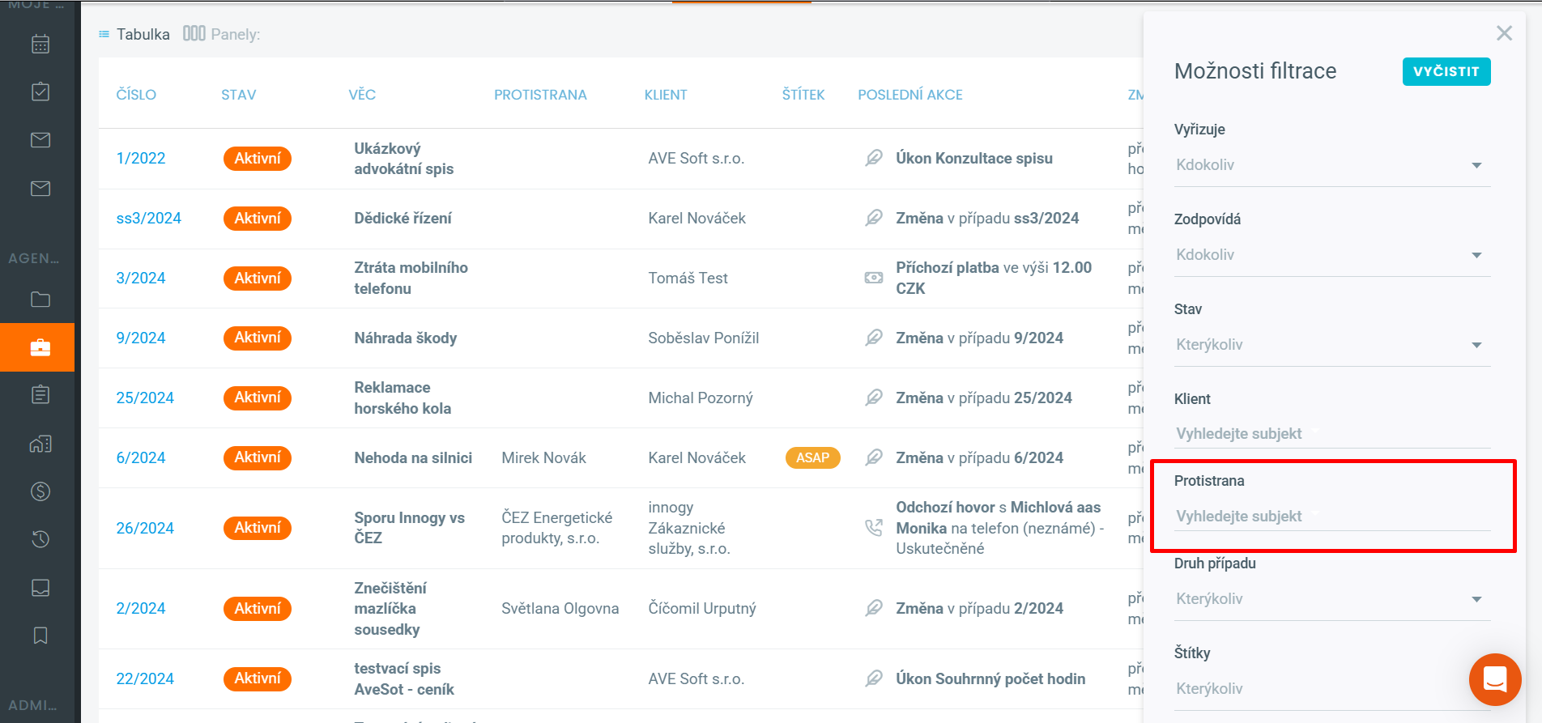Click the Klient subject search field

(x=1331, y=434)
